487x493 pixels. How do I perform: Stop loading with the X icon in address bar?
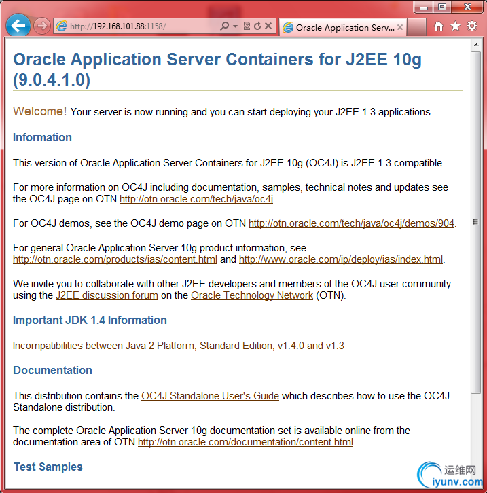coord(268,26)
